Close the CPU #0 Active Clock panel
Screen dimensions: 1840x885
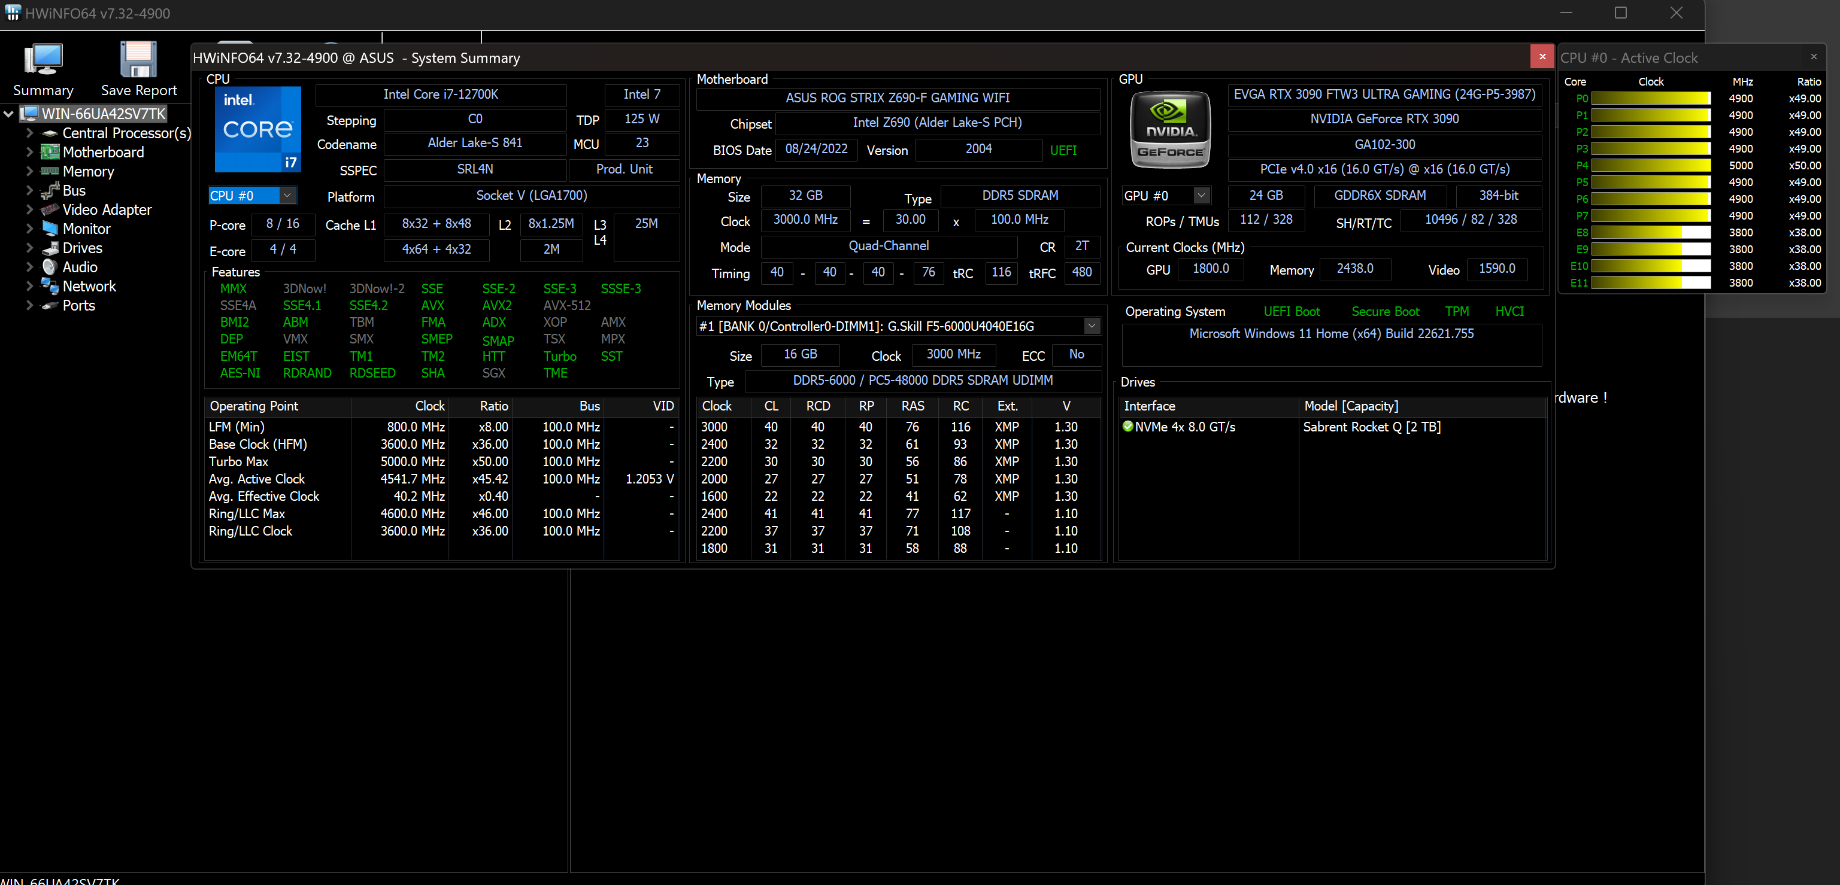[x=1813, y=56]
